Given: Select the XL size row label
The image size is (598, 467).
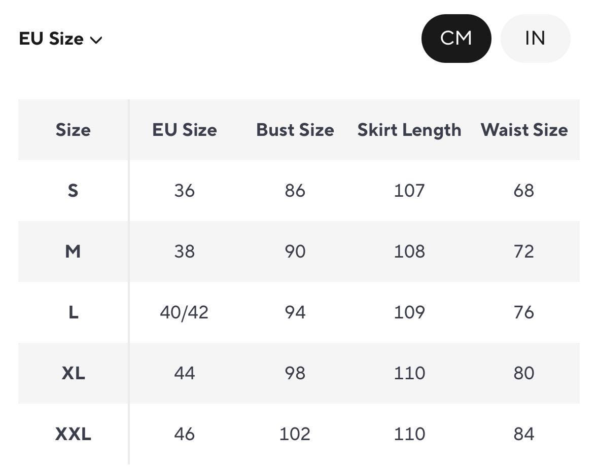Looking at the screenshot, I should pos(73,373).
